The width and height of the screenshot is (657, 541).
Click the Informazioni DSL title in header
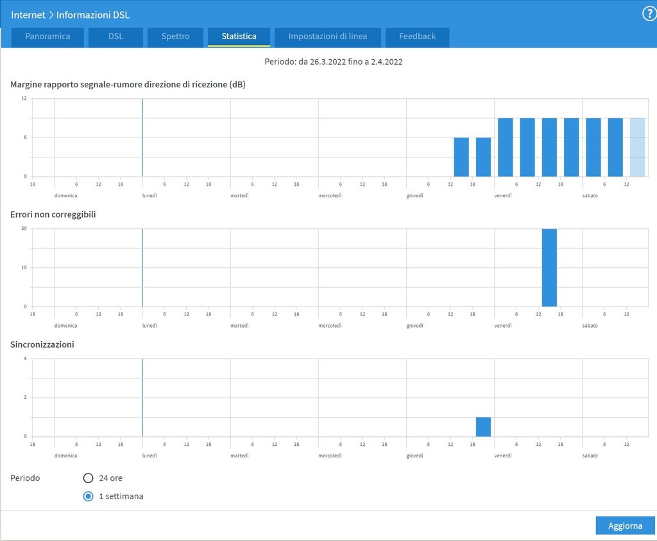[x=93, y=14]
